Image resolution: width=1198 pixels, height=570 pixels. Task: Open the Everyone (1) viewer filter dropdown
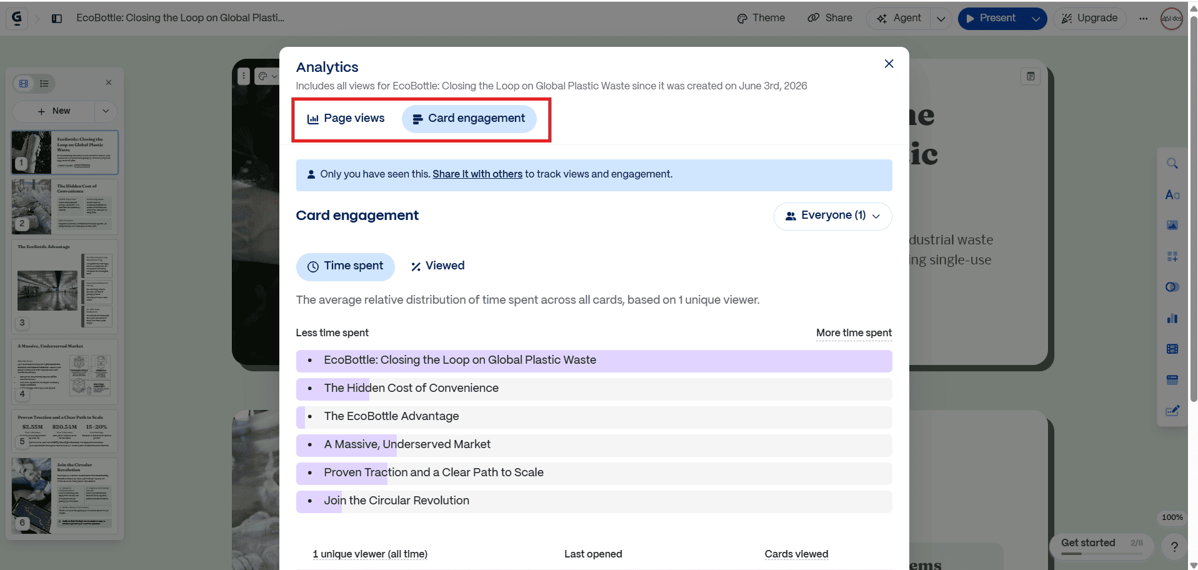coord(832,216)
